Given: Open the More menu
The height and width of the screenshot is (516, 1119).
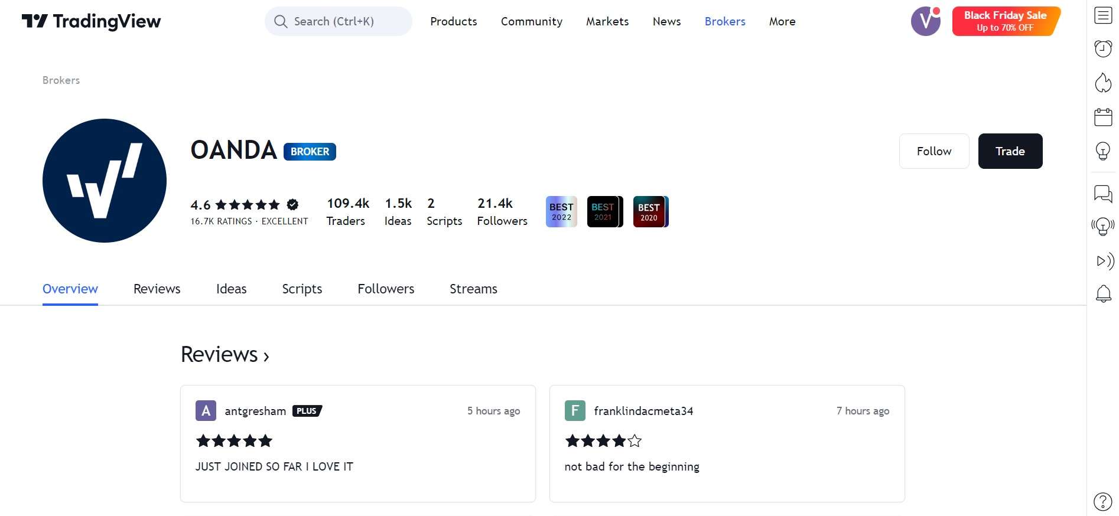Looking at the screenshot, I should click(782, 21).
